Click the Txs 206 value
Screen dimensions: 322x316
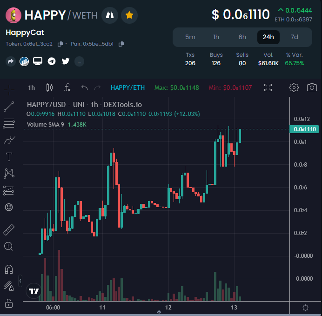[x=190, y=63]
